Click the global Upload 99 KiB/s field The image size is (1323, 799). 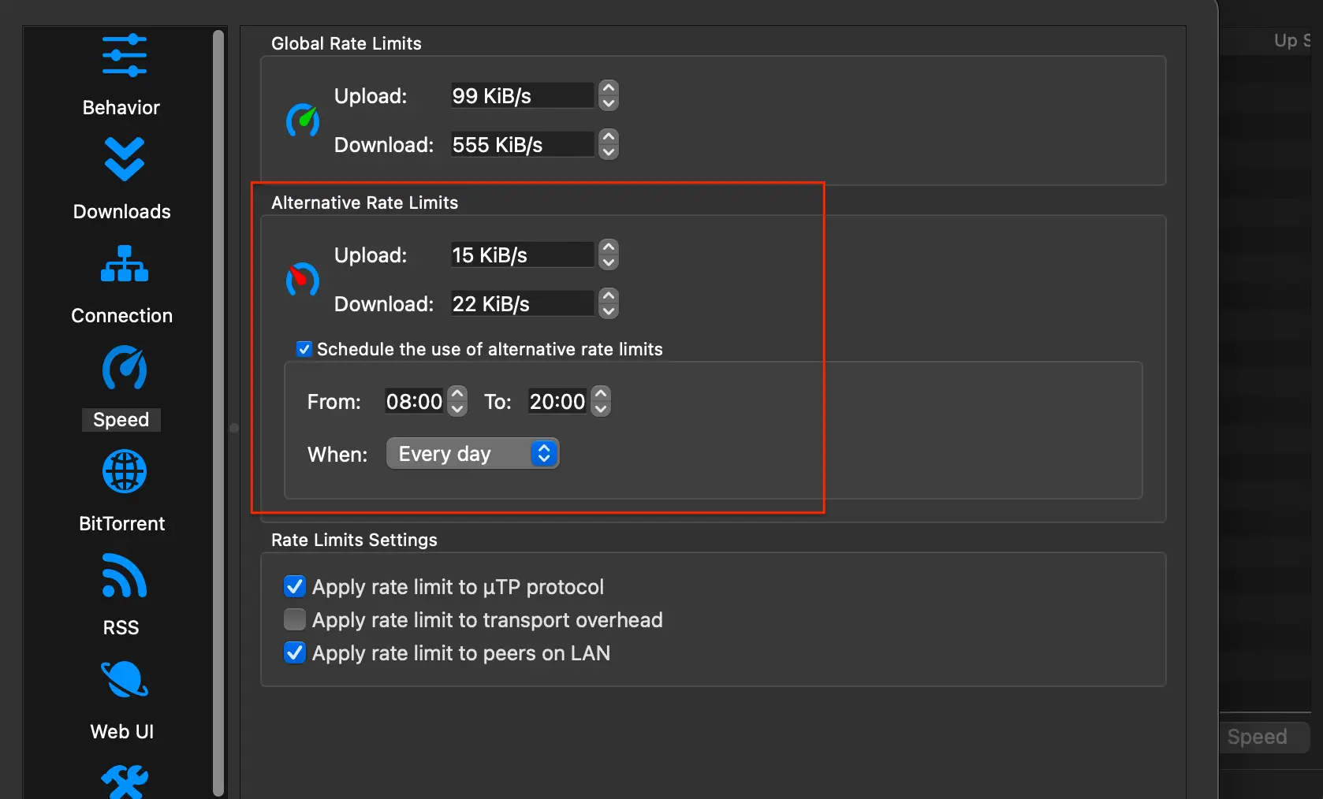[x=522, y=96]
